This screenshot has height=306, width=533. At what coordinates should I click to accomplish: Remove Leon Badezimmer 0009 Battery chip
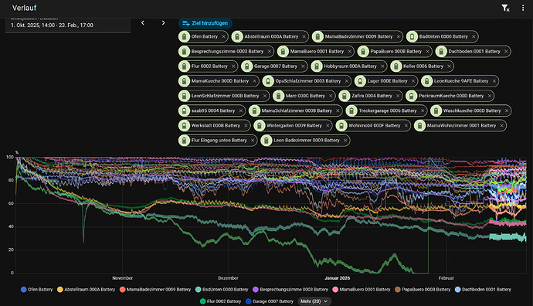pyautogui.click(x=345, y=140)
